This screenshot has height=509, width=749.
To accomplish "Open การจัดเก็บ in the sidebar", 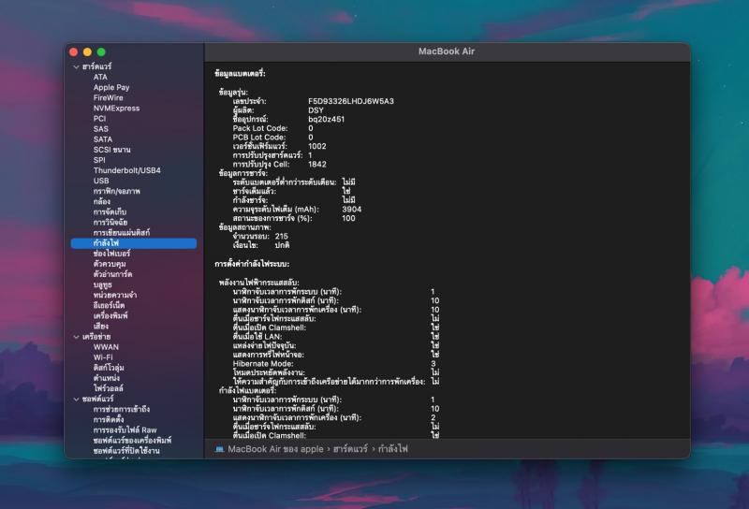I will tap(110, 212).
